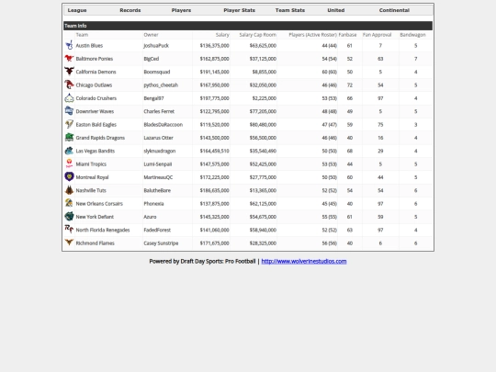Screen dimensions: 496x372
Task: Click the Fanbase column header
Action: [347, 35]
